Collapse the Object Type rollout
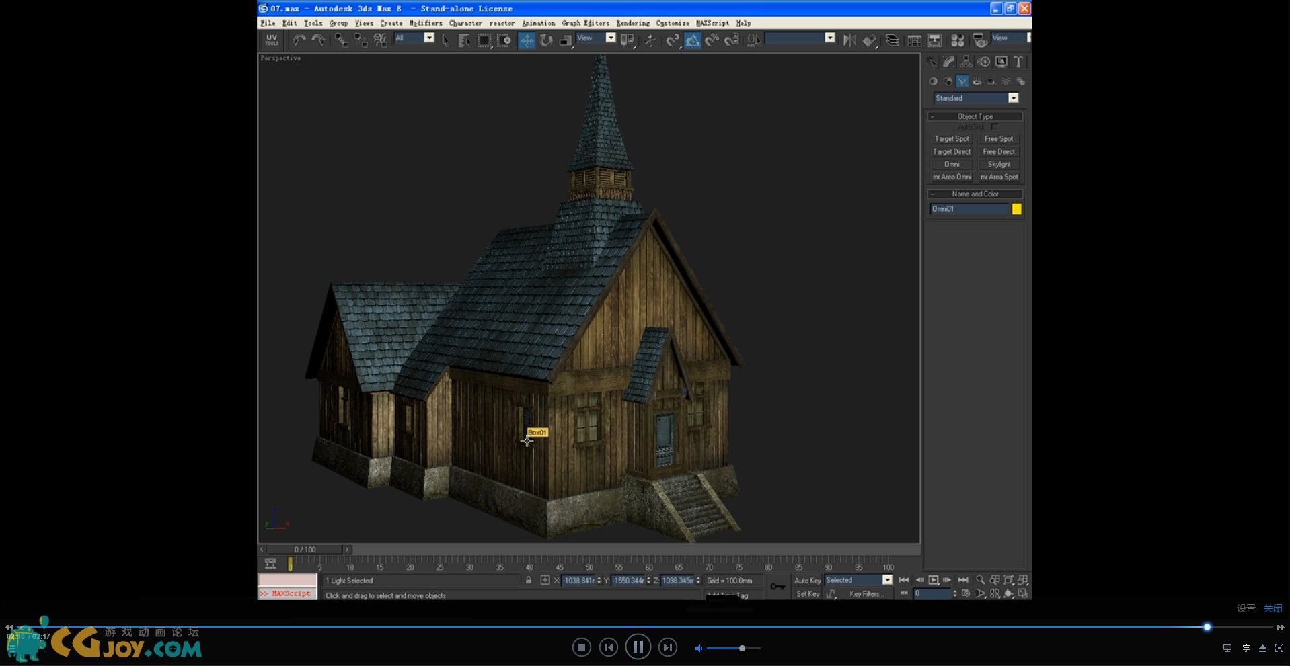1290x666 pixels. click(x=975, y=116)
